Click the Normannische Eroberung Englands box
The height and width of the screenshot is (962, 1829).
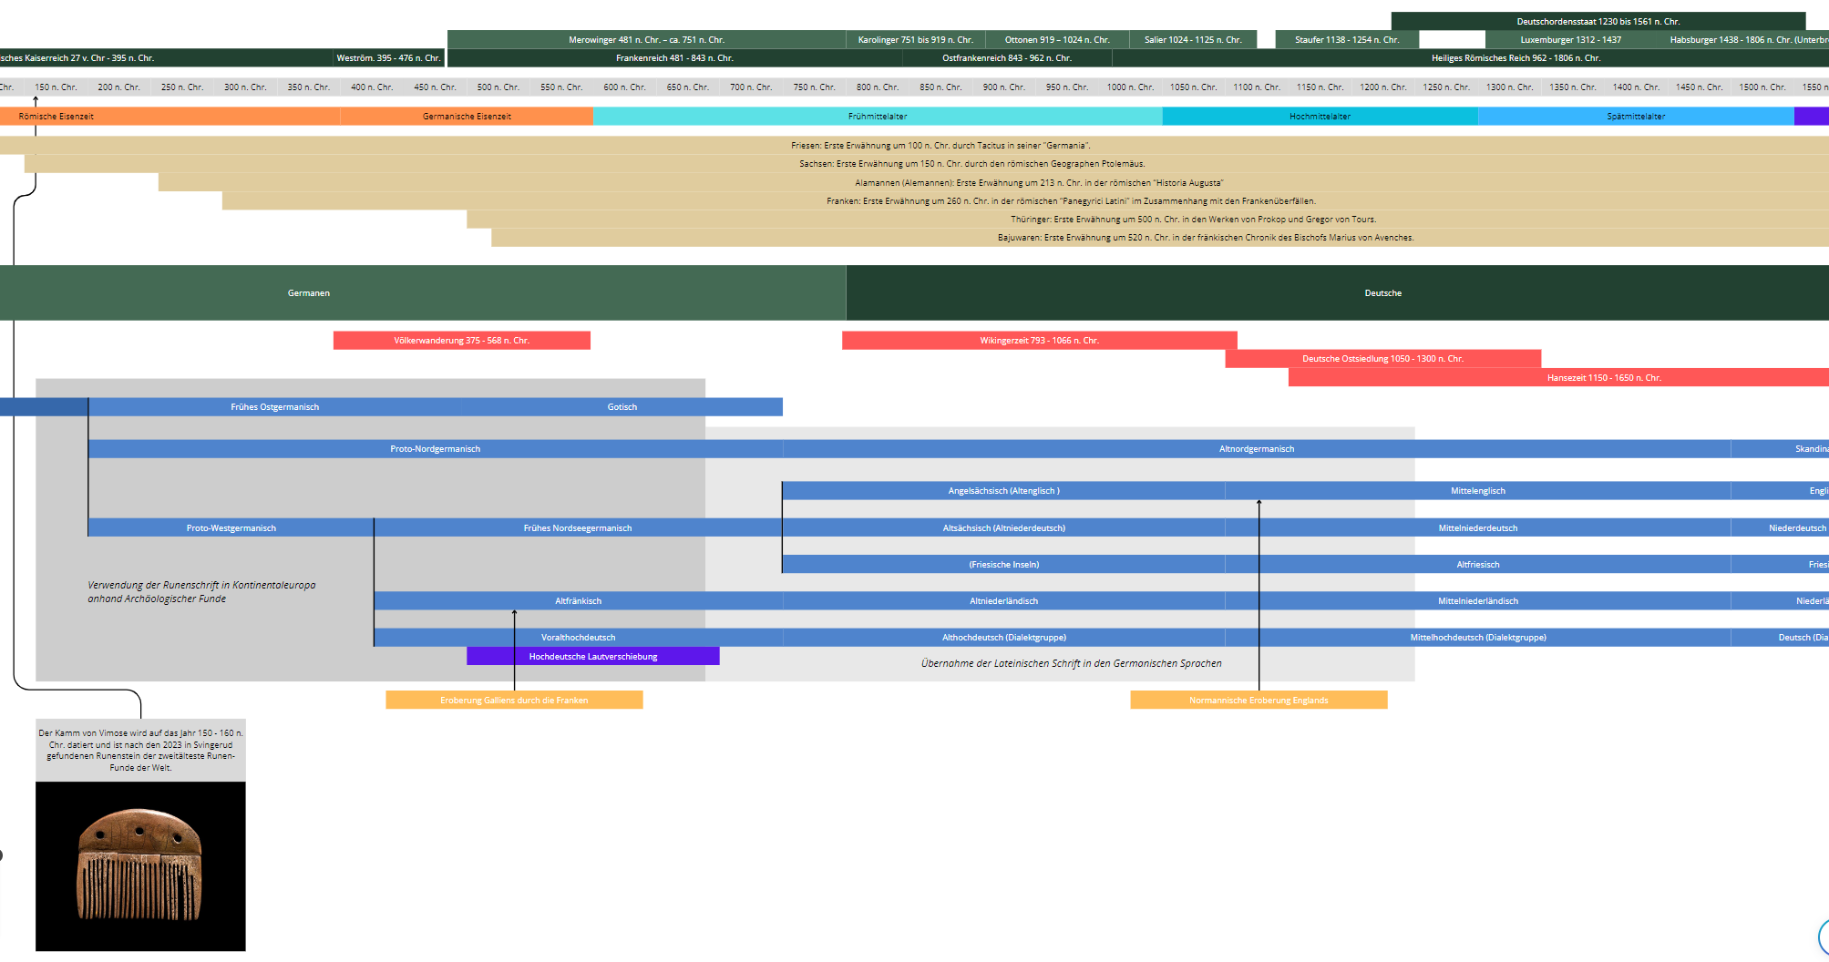point(1258,701)
